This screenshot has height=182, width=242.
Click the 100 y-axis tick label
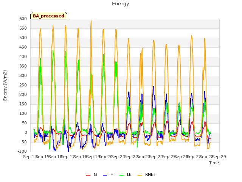pos(23,114)
